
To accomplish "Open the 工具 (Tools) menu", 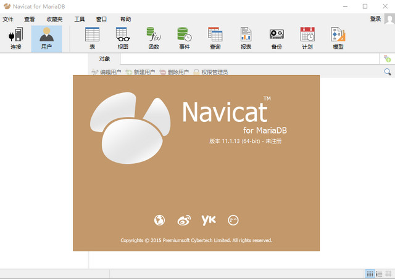I will pyautogui.click(x=80, y=19).
